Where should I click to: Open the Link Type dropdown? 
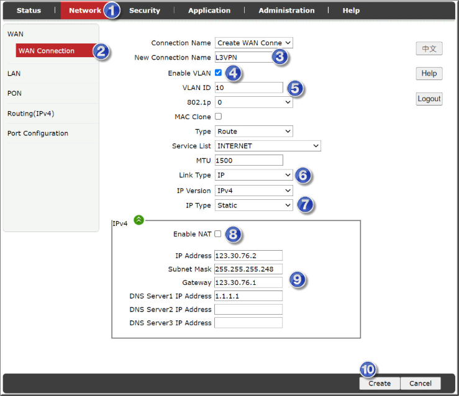pos(253,175)
